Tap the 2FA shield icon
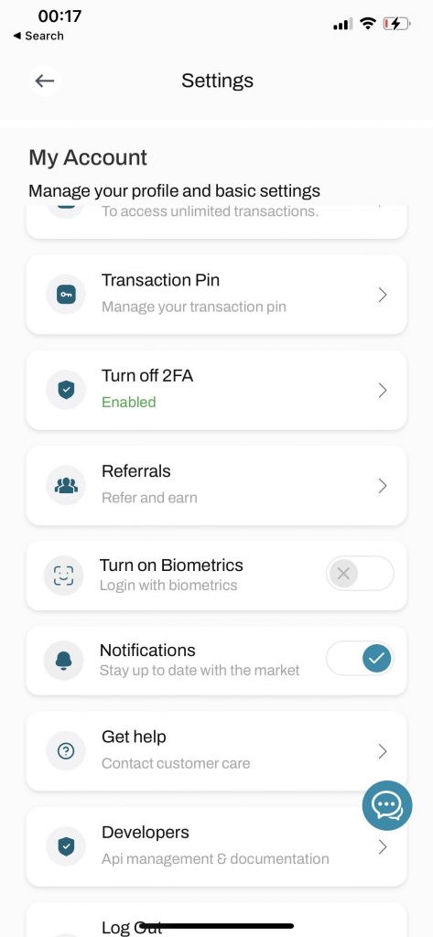The height and width of the screenshot is (937, 433). tap(66, 390)
